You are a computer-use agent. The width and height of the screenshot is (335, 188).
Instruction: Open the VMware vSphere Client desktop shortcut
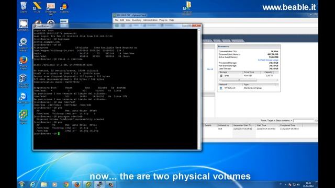(x=24, y=117)
